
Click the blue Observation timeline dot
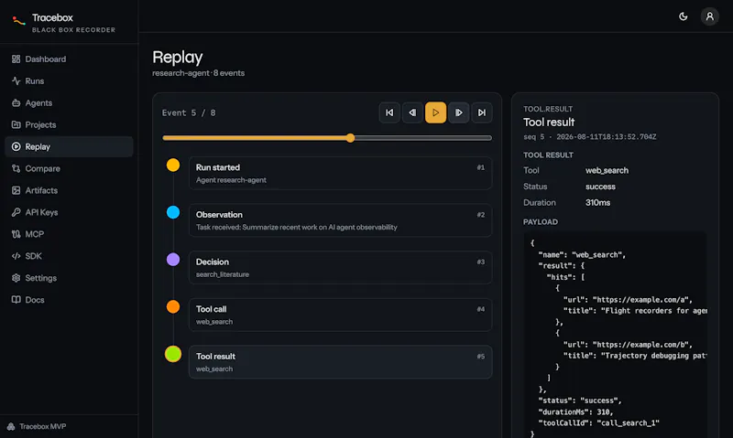point(173,212)
